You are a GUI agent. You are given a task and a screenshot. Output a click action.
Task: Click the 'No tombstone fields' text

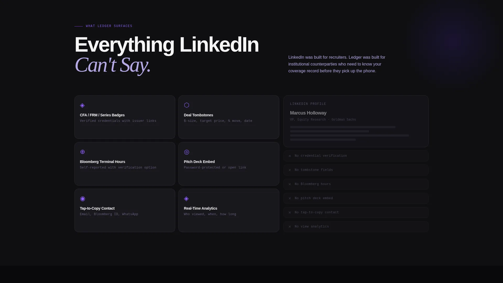[314, 170]
